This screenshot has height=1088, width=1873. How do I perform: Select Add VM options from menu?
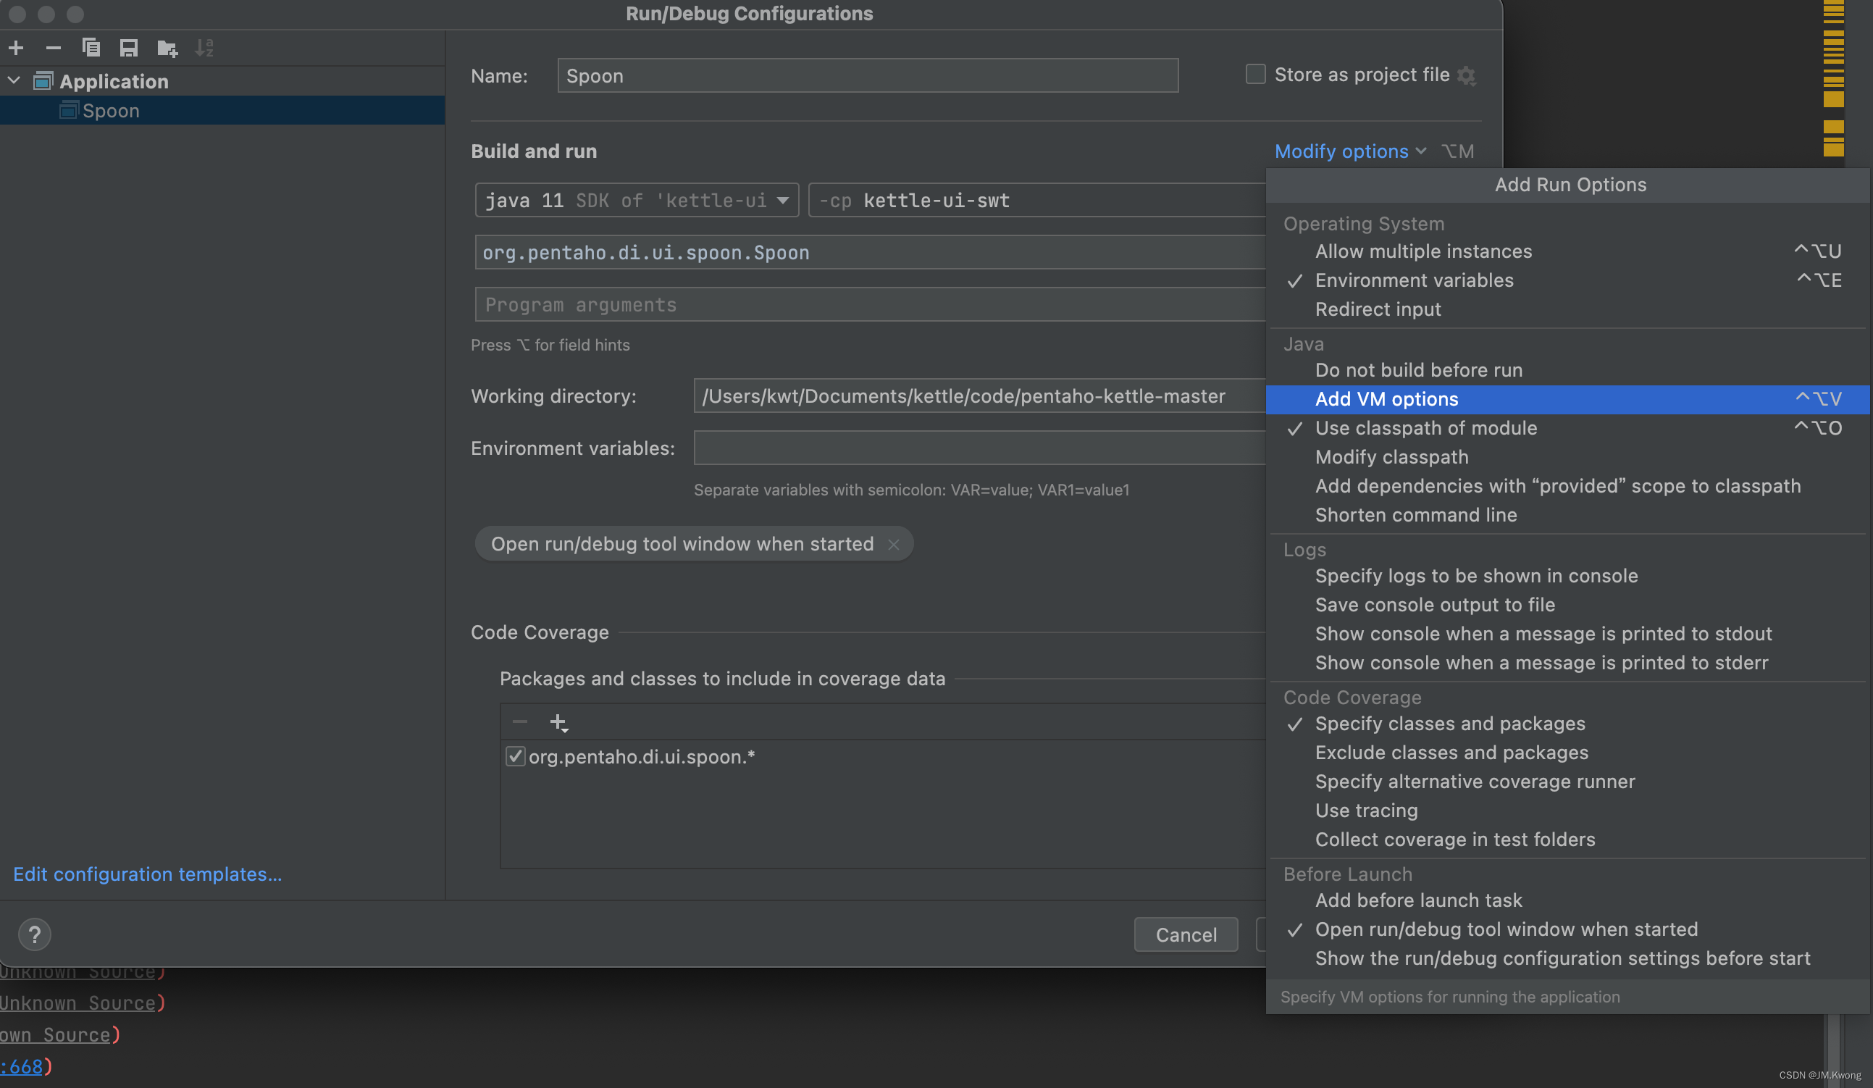point(1386,399)
